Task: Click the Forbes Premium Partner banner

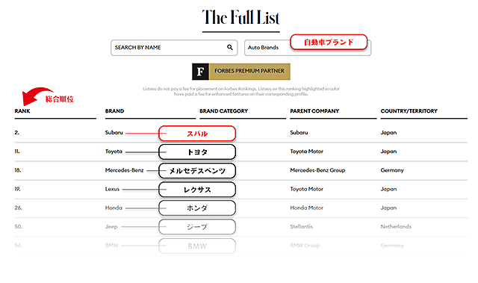Action: 241,72
